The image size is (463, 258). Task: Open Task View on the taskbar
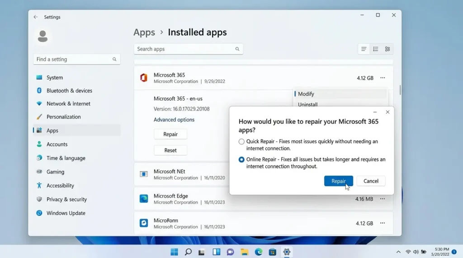[x=202, y=252]
